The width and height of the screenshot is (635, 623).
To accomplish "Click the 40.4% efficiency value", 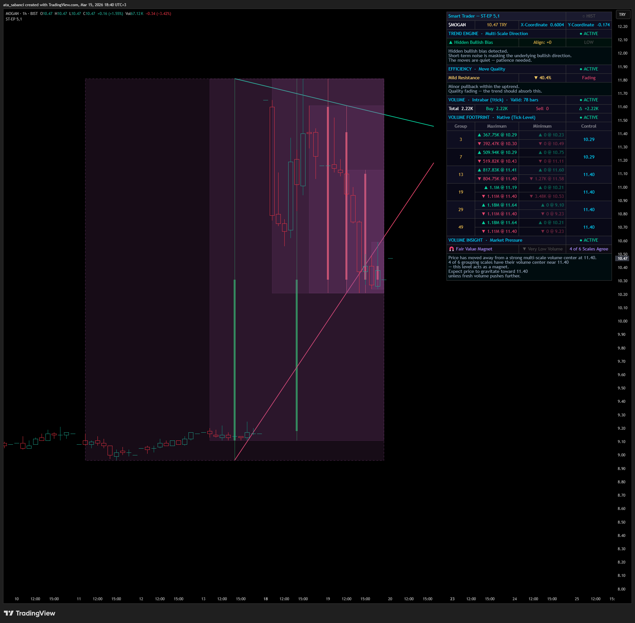I will [x=542, y=78].
